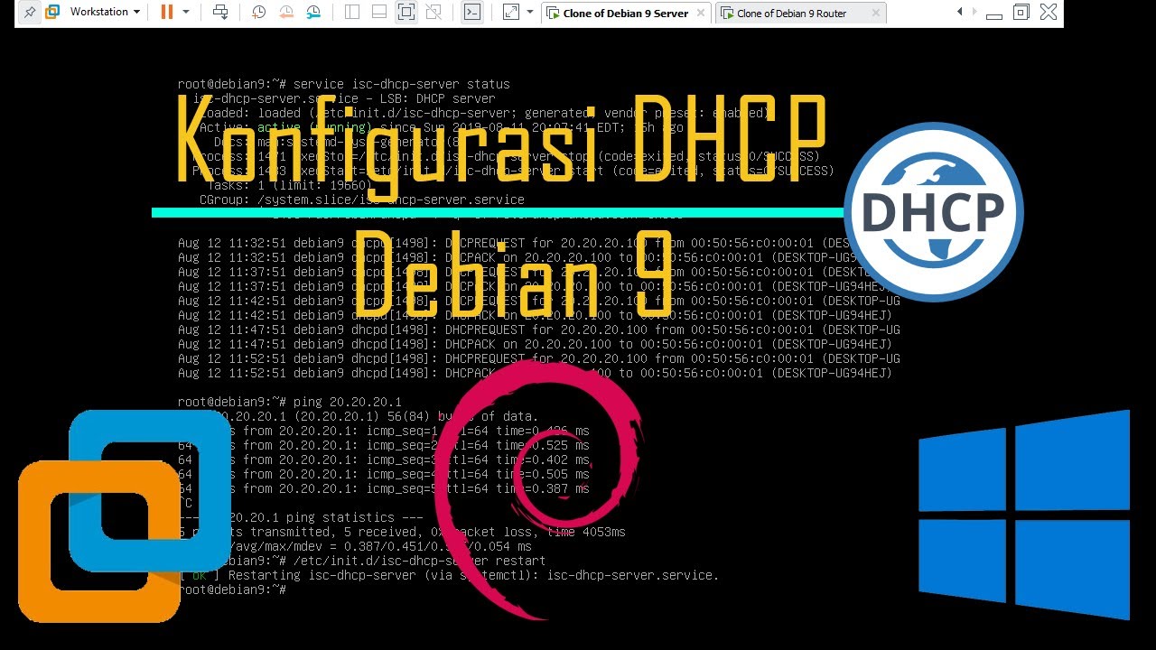
Task: Switch to Clone of Debian 9 Server tab
Action: click(627, 14)
